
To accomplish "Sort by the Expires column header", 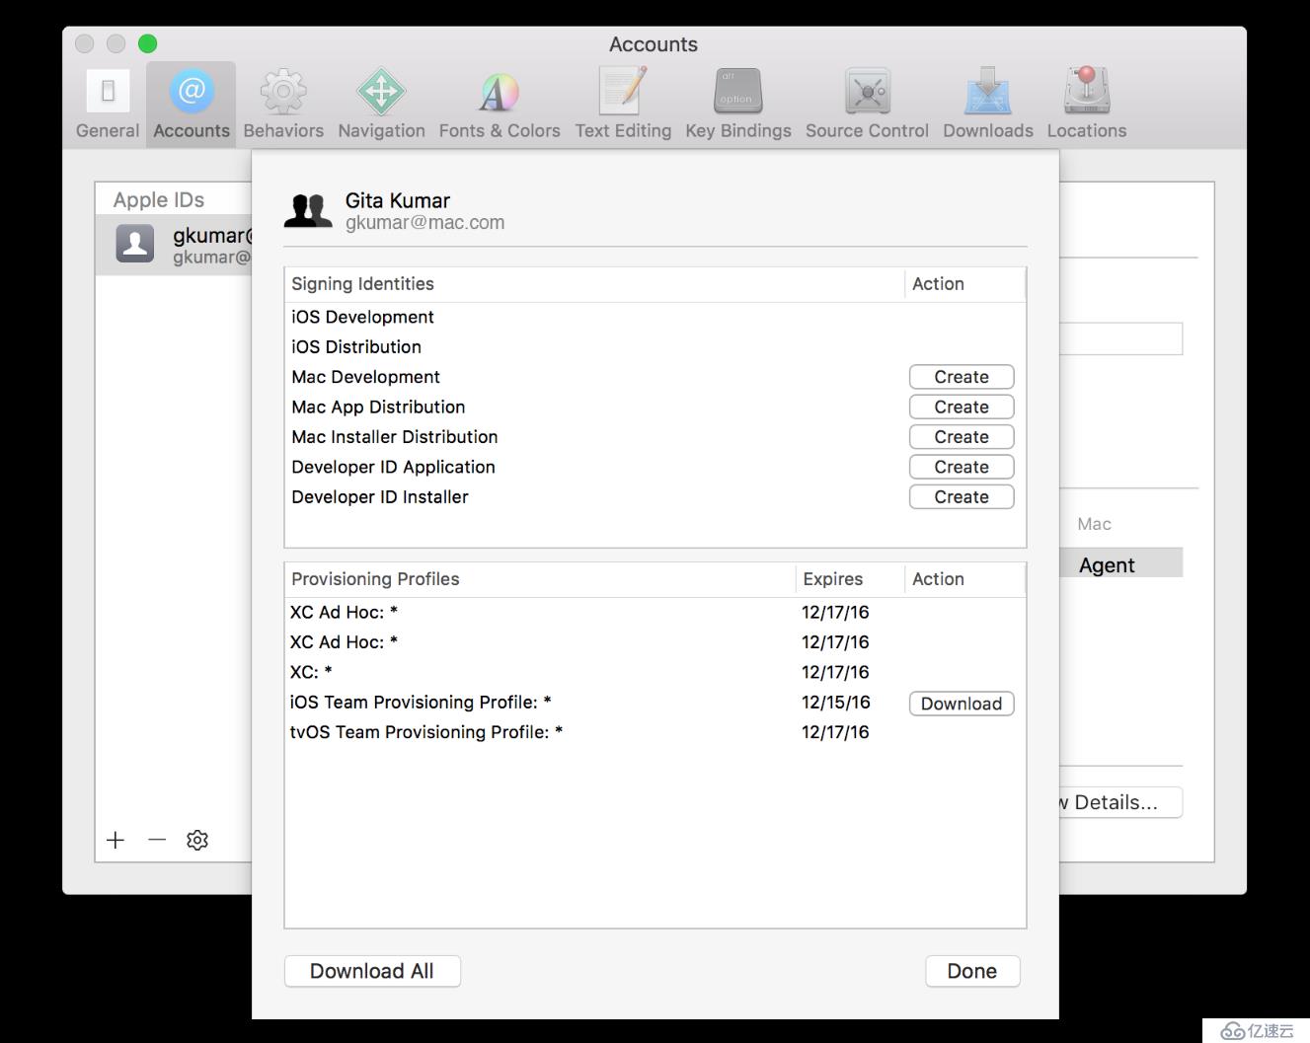I will [850, 579].
